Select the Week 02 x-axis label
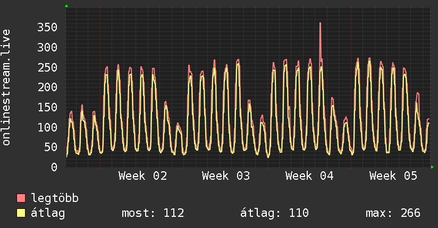The height and width of the screenshot is (228, 438). click(x=142, y=176)
